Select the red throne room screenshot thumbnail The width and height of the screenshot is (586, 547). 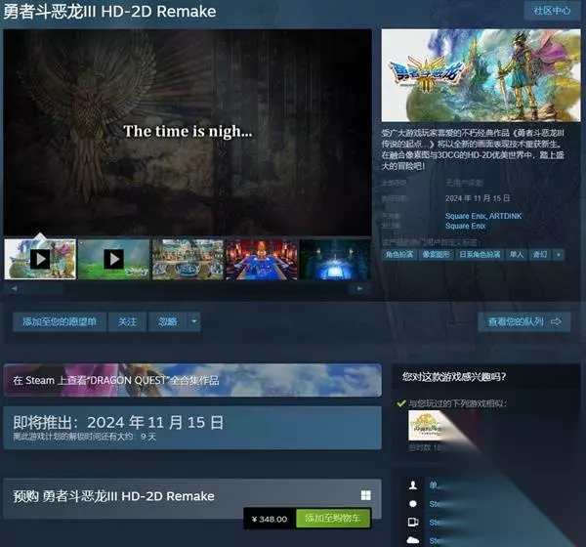point(262,259)
